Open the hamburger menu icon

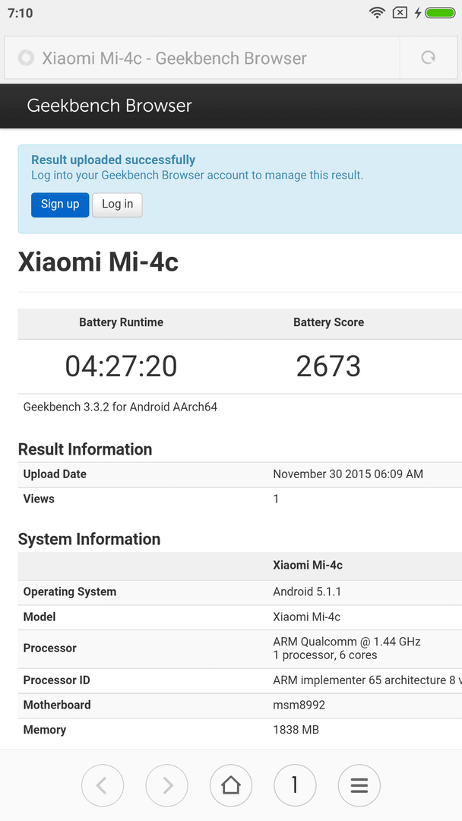359,785
